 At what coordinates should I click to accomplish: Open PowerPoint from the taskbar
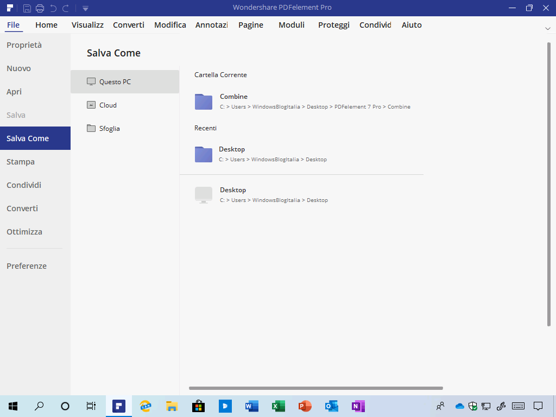click(305, 406)
